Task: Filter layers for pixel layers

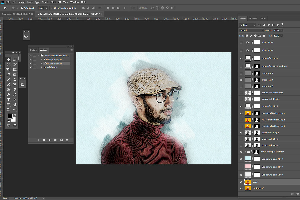Action: coord(259,25)
